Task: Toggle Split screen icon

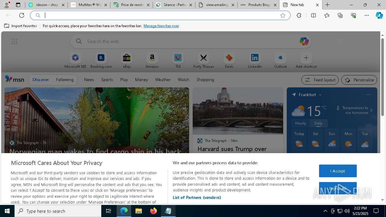Action: click(x=313, y=15)
